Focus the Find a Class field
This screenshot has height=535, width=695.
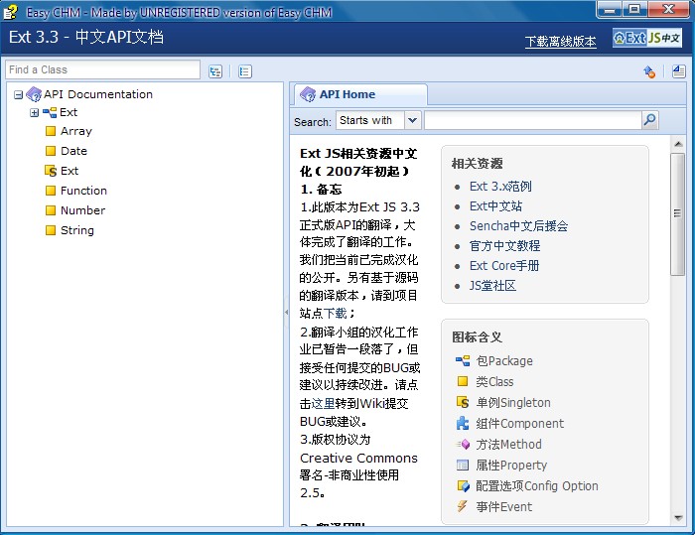103,70
